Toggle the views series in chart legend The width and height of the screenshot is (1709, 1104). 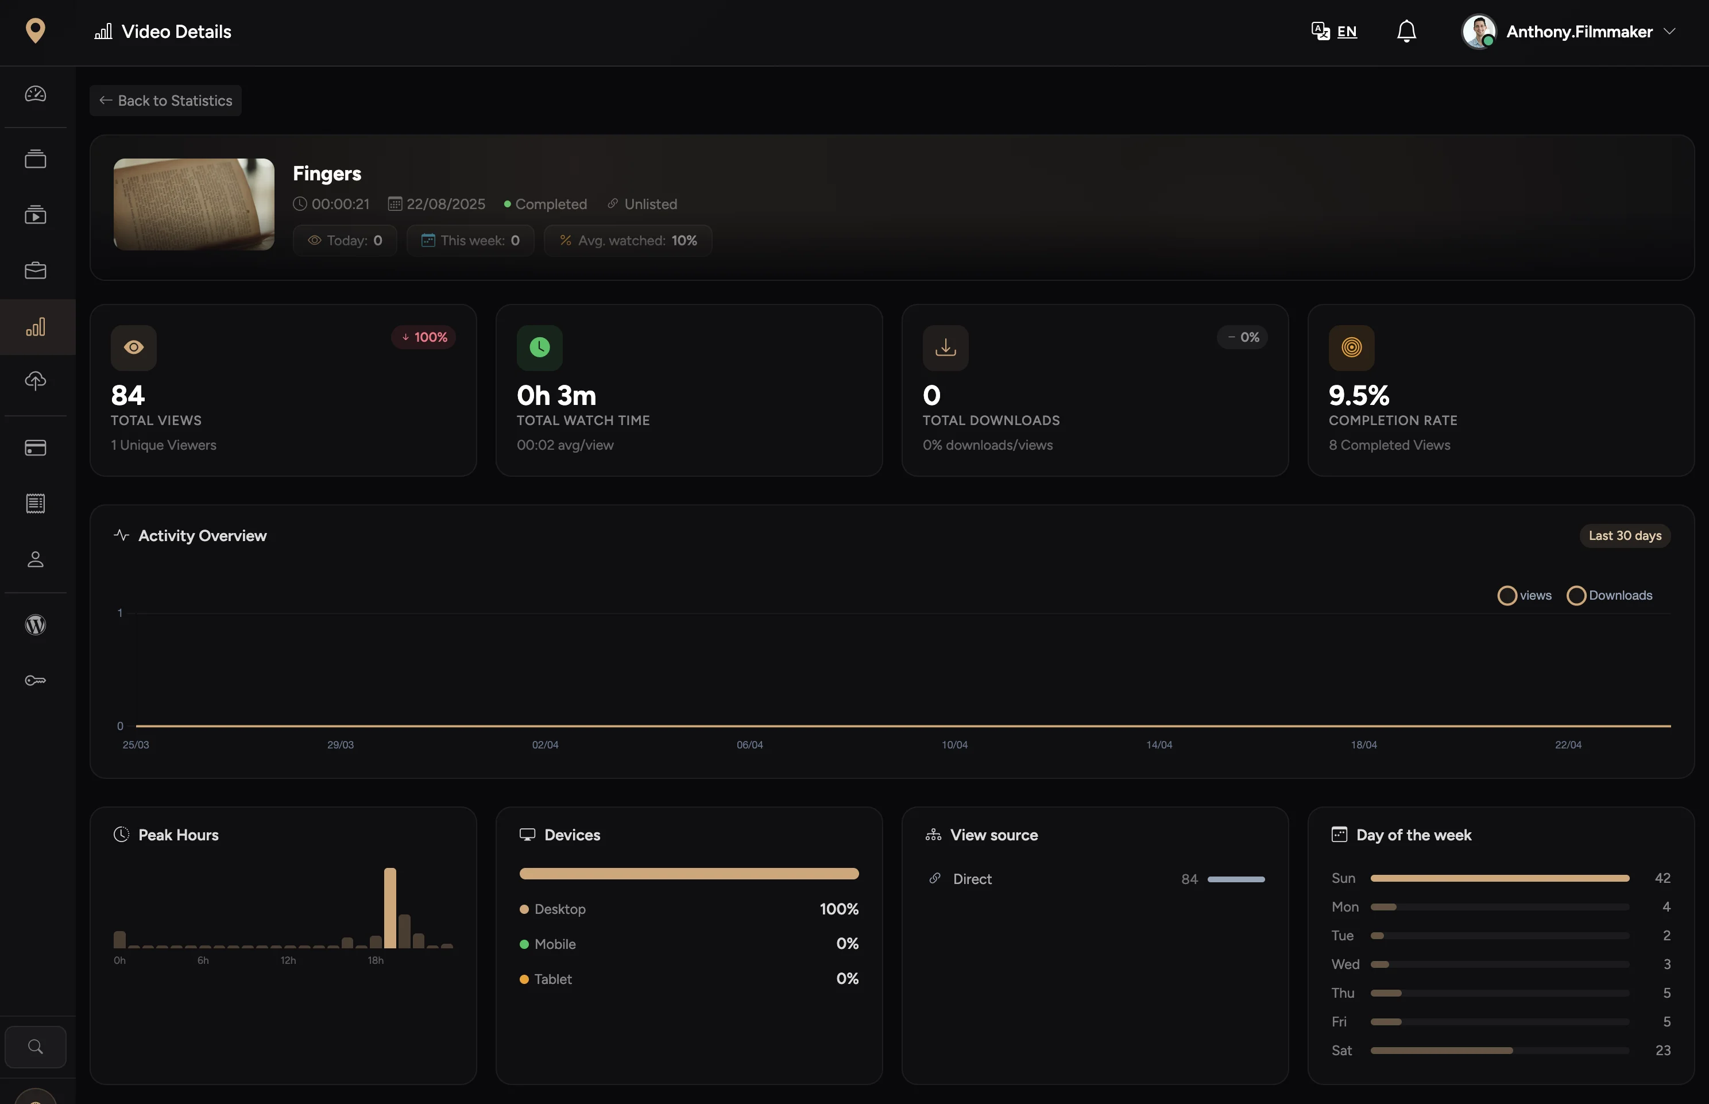pyautogui.click(x=1524, y=596)
